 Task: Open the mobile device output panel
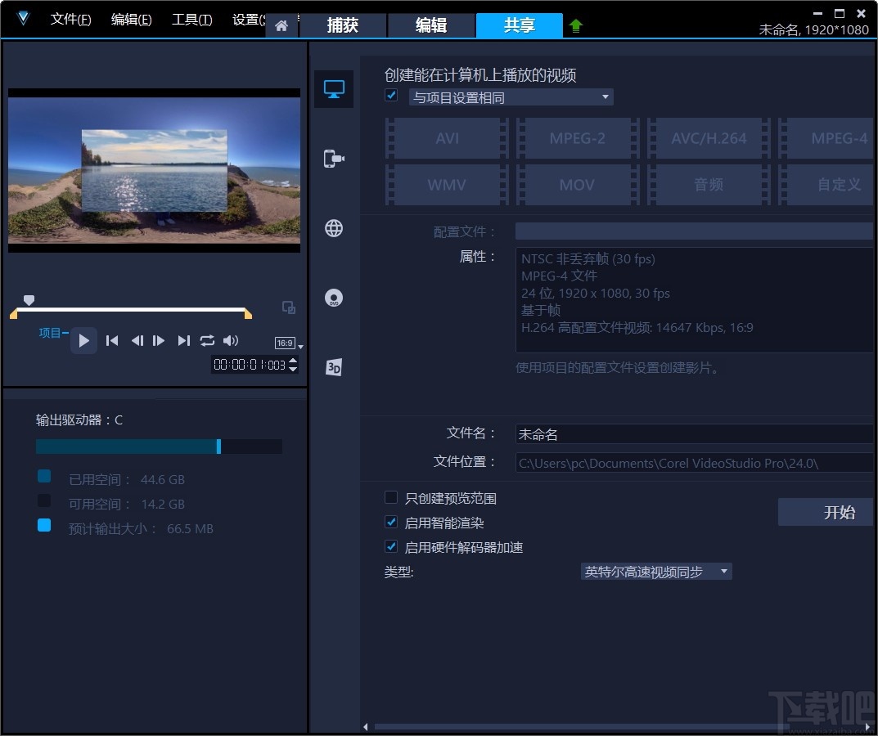[333, 159]
